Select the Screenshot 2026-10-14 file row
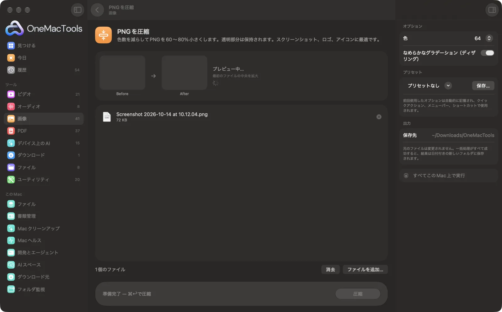The image size is (502, 312). click(241, 117)
